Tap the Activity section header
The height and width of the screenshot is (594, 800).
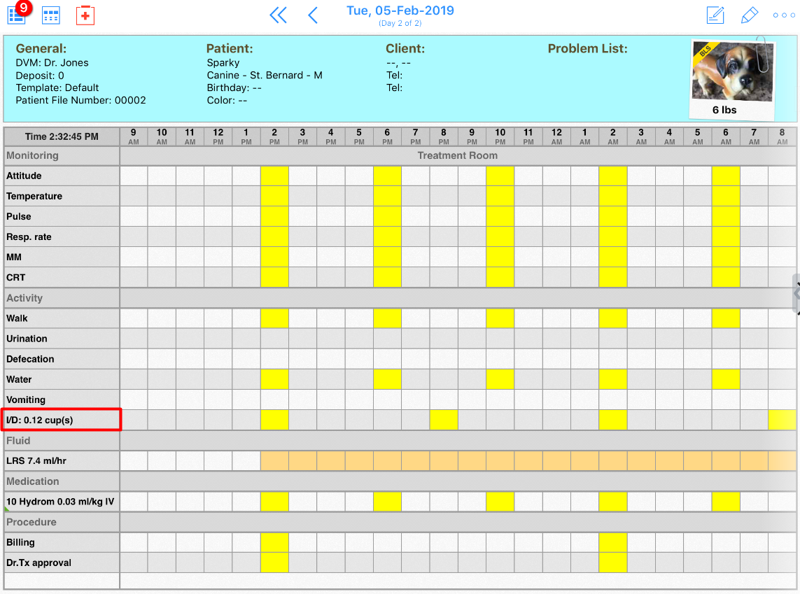click(x=62, y=298)
